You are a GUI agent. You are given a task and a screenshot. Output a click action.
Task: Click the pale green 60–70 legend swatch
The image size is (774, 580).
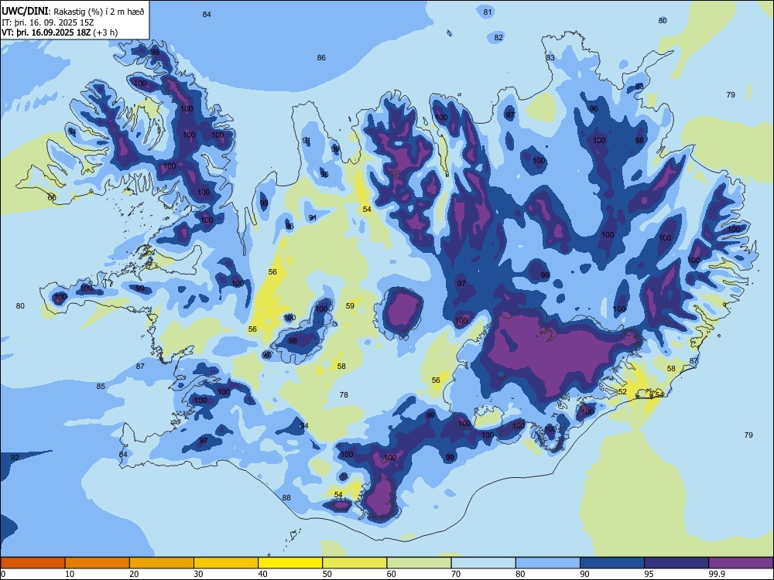419,563
